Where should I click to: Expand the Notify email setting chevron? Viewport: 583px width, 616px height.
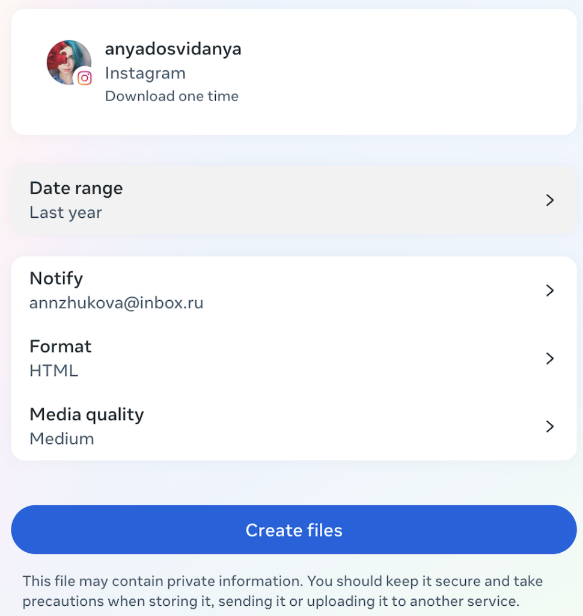[x=549, y=290]
